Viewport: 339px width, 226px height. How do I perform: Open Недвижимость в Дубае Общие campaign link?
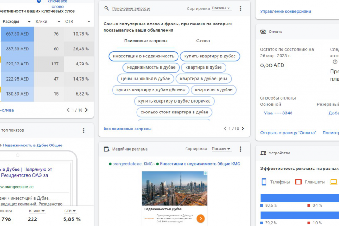32,145
